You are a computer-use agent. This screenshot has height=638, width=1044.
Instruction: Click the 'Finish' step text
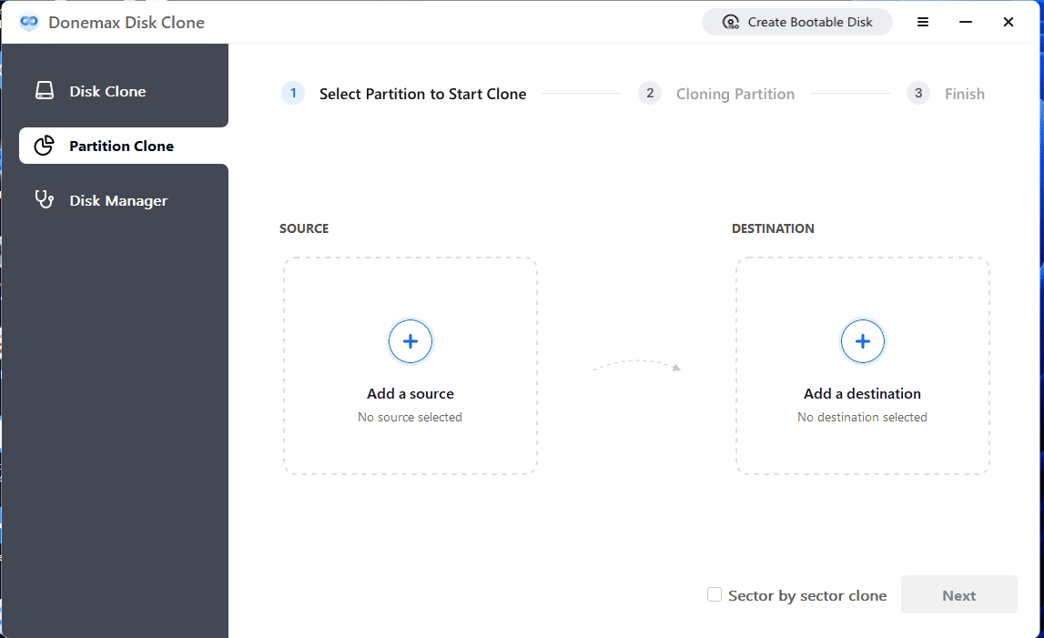click(964, 94)
